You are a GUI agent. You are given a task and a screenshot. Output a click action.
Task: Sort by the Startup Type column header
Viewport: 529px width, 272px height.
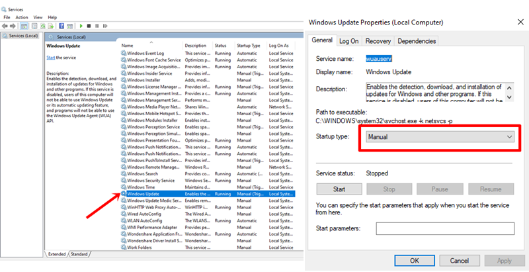250,45
